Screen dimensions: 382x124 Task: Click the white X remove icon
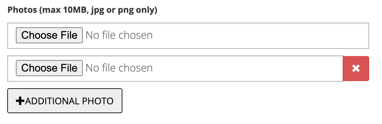tap(356, 69)
